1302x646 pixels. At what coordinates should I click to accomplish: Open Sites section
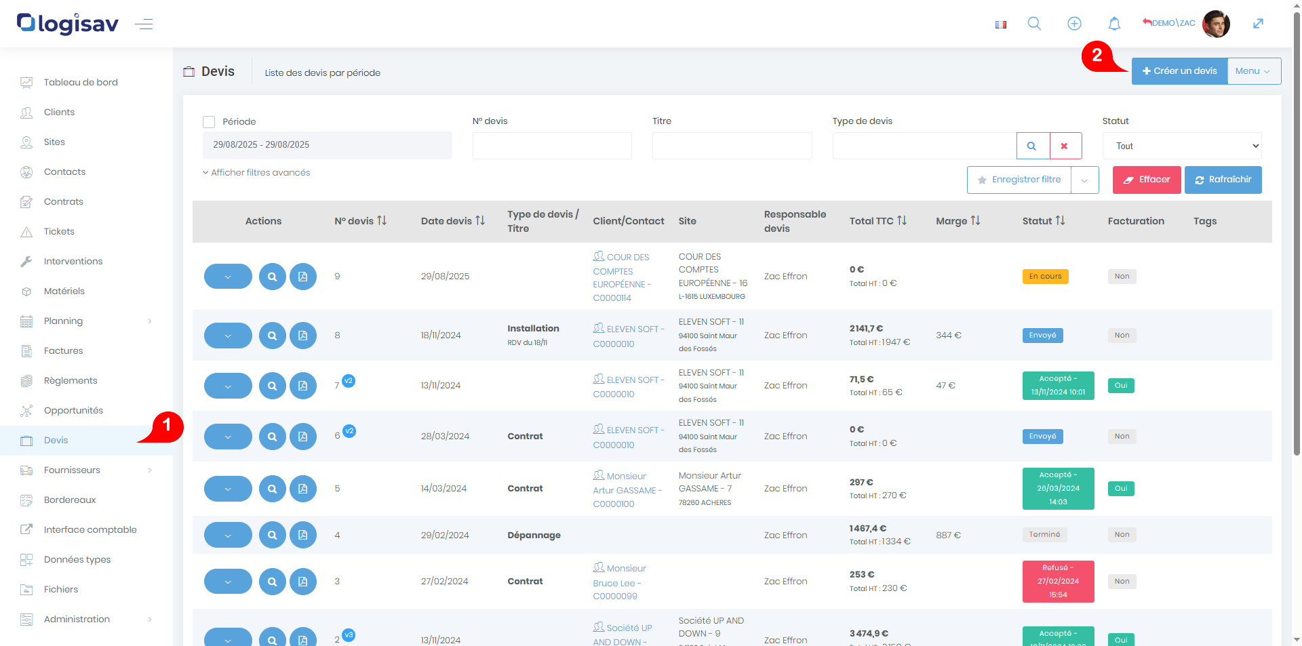click(54, 142)
